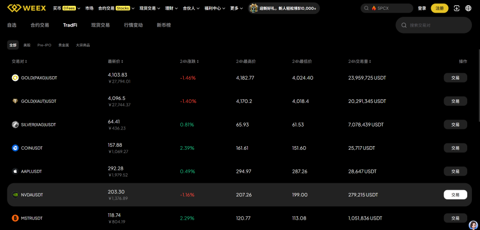Image resolution: width=480 pixels, height=230 pixels.
Task: Sort by 交易对 column arrows
Action: [x=26, y=62]
